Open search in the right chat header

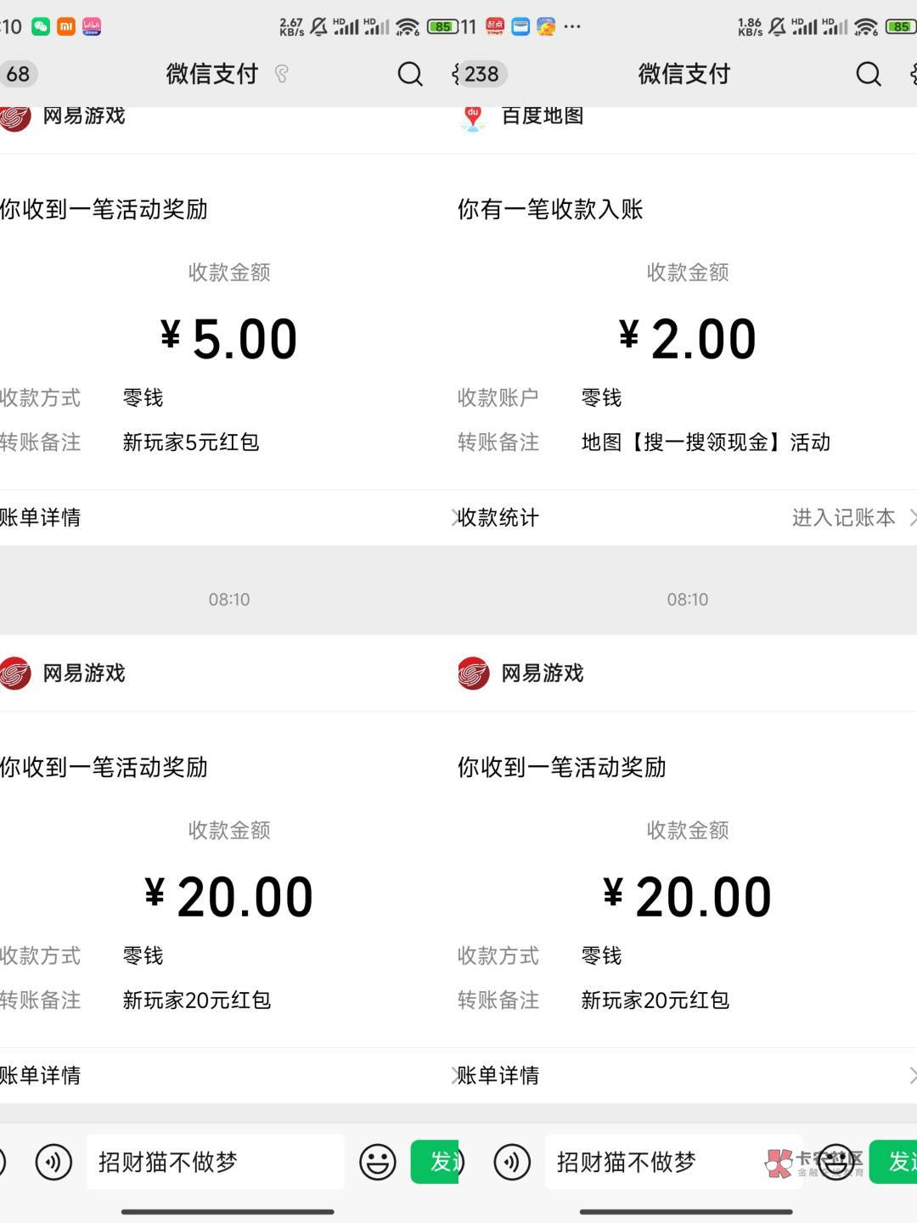868,75
